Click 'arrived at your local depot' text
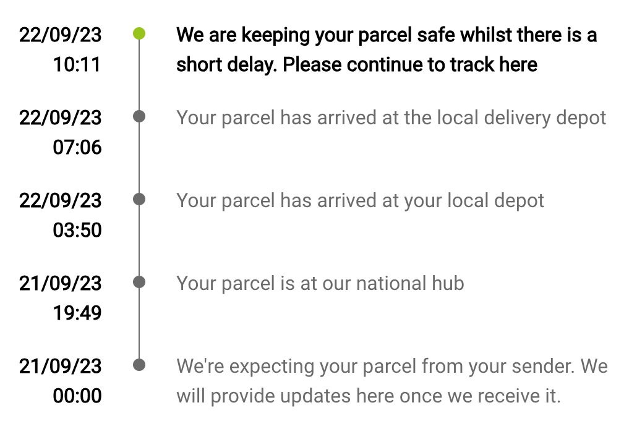This screenshot has height=434, width=637. click(360, 200)
